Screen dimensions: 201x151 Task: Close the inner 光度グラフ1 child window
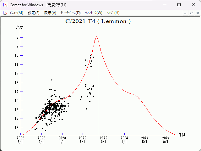[198, 13]
